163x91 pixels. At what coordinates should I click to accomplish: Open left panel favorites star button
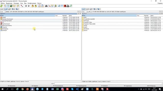click(78, 14)
